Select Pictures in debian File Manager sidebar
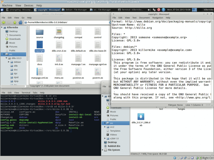This screenshot has width=214, height=160. click(x=13, y=47)
